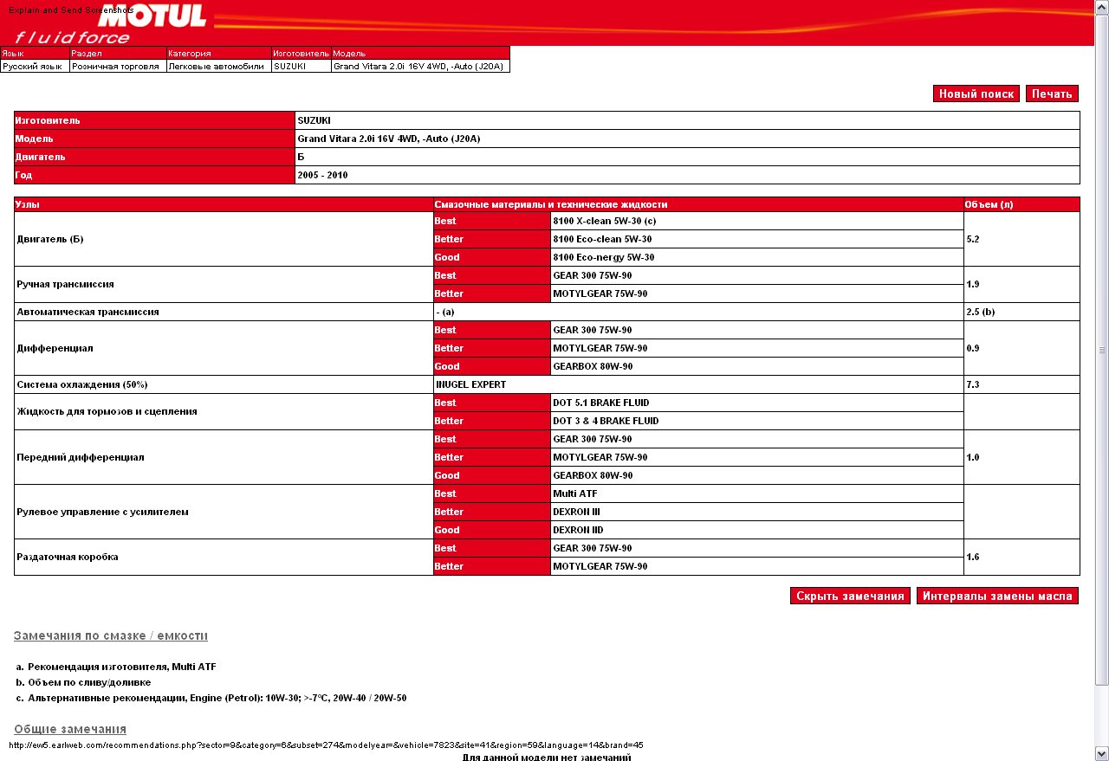Screen dimensions: 1109x761
Task: Click Система охлаждения (50%) row label
Action: (82, 384)
